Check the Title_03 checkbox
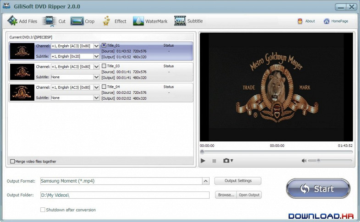This screenshot has width=360, height=222. 104,66
